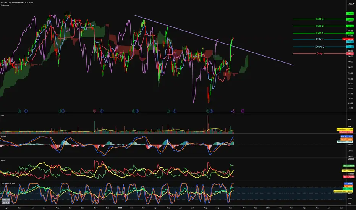Click the pink earnings marker near November
The image size is (356, 210).
pos(94,111)
